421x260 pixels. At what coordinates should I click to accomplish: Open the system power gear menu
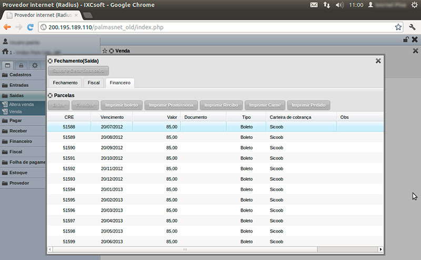pyautogui.click(x=415, y=5)
